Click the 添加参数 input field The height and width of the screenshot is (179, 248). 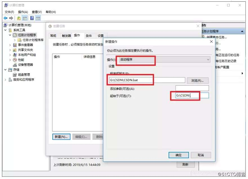(192, 89)
